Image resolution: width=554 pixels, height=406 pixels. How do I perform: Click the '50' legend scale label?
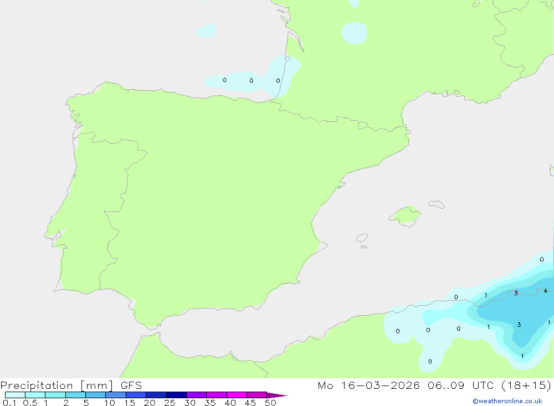tap(270, 403)
